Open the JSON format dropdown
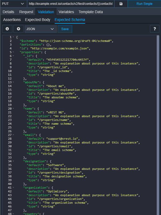 tap(41, 29)
